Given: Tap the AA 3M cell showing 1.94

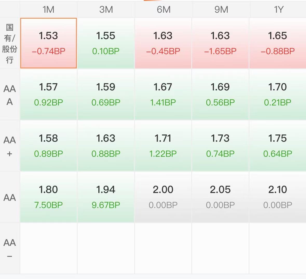Looking at the screenshot, I should (106, 197).
